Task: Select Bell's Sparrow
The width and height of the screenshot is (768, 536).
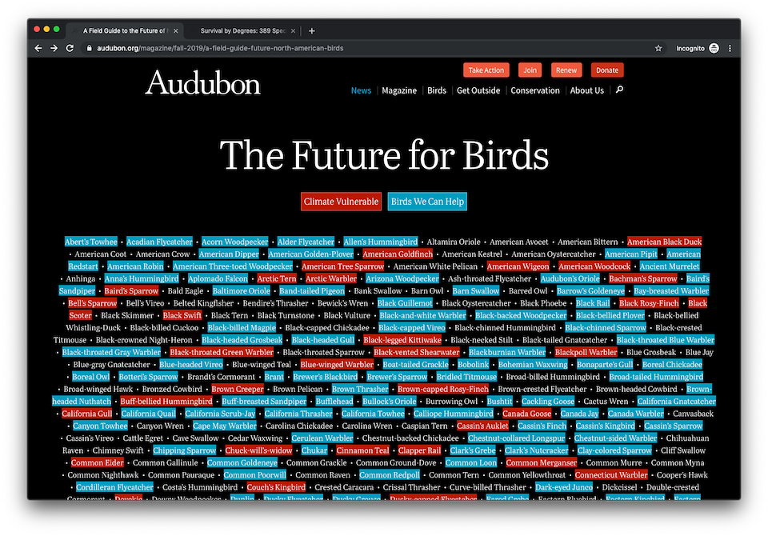Action: tap(92, 302)
